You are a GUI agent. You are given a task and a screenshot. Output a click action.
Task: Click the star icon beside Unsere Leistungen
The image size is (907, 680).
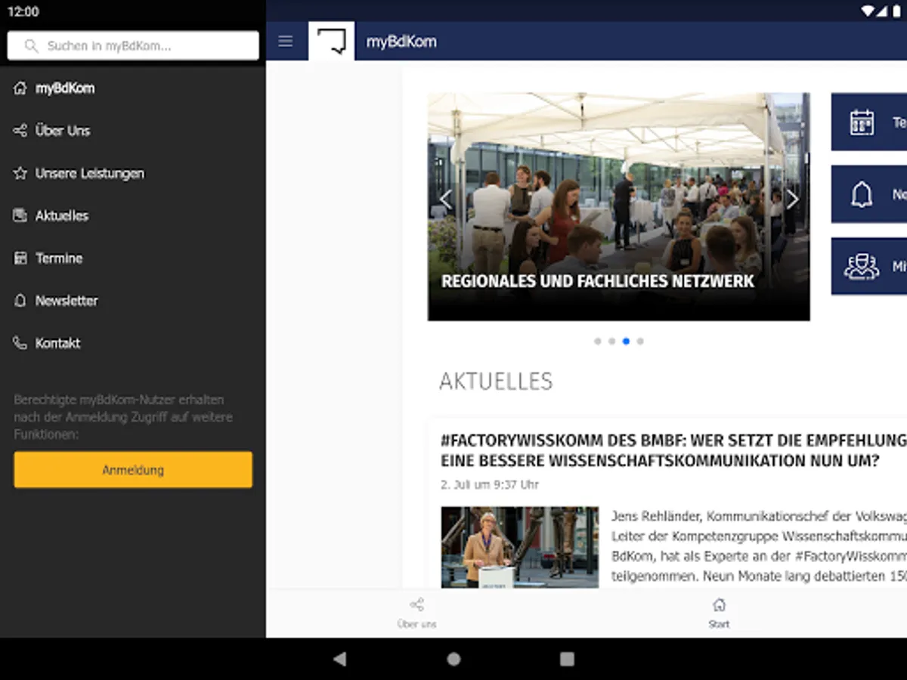click(x=20, y=173)
